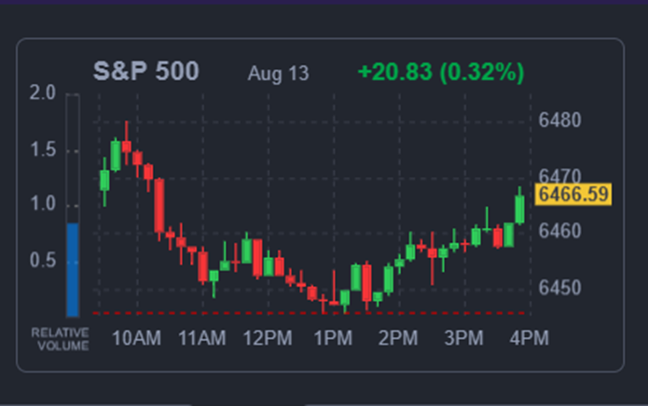Click the 0.5 relative volume scale label
The width and height of the screenshot is (648, 406).
[x=43, y=261]
